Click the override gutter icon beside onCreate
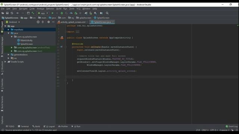This screenshot has height=134, width=239. tap(61, 47)
